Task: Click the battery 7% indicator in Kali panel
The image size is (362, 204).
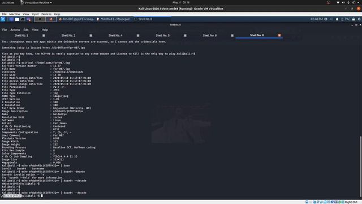Action: coord(345,19)
